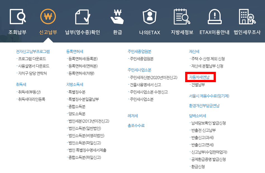Open the 레저세 link

point(133,116)
